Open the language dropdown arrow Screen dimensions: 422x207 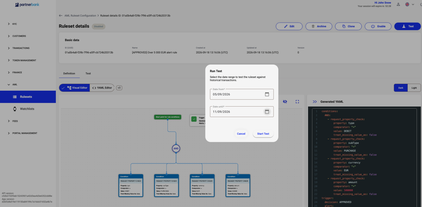coord(413,4)
